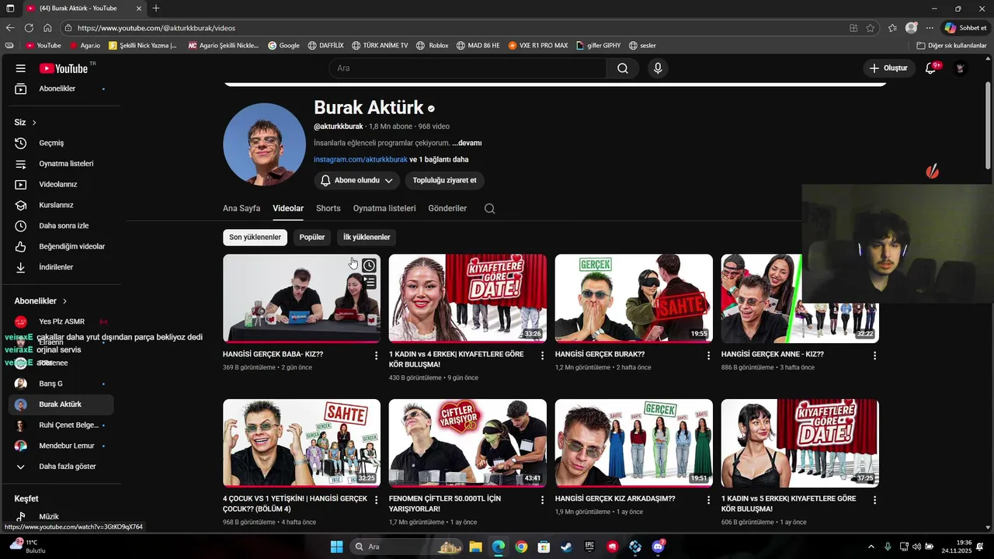994x559 pixels.
Task: Open Microsoft Edge in taskbar
Action: click(498, 547)
